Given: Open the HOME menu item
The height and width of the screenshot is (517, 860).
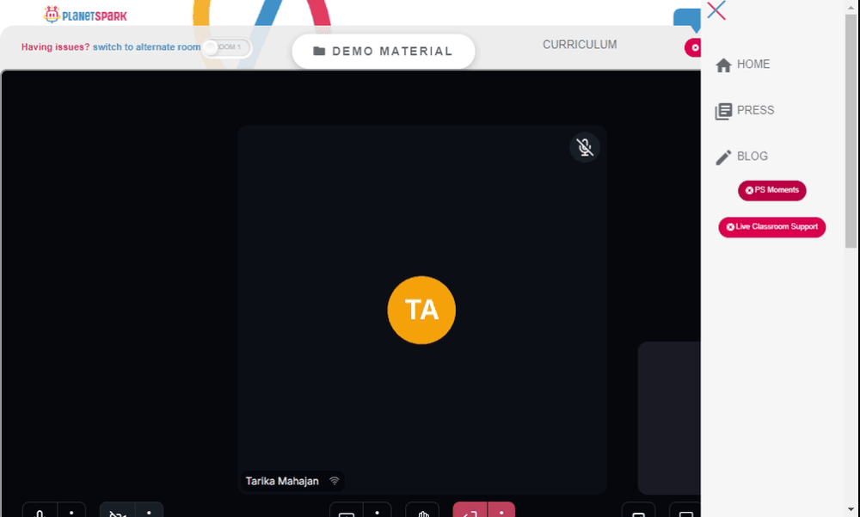Looking at the screenshot, I should coord(743,65).
